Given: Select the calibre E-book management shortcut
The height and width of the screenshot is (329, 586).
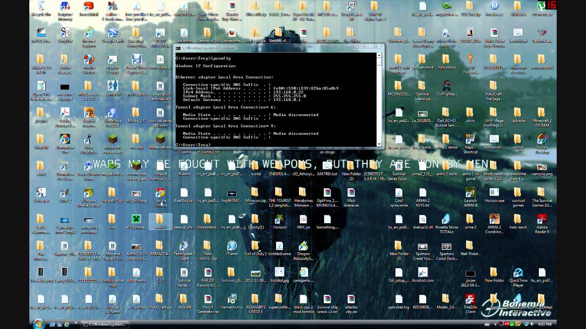Looking at the screenshot, I should click(x=113, y=10).
